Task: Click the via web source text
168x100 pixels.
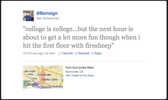Action: point(50,53)
